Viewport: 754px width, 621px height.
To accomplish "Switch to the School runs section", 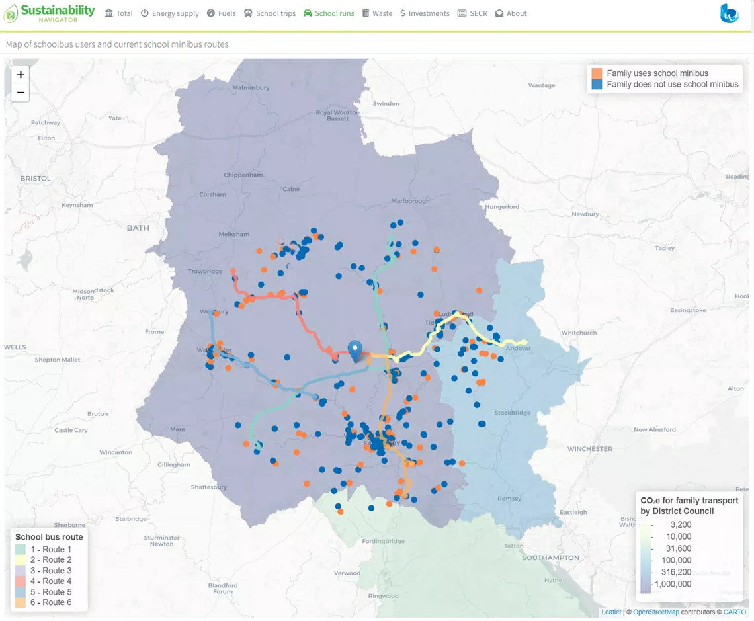I will click(x=329, y=13).
